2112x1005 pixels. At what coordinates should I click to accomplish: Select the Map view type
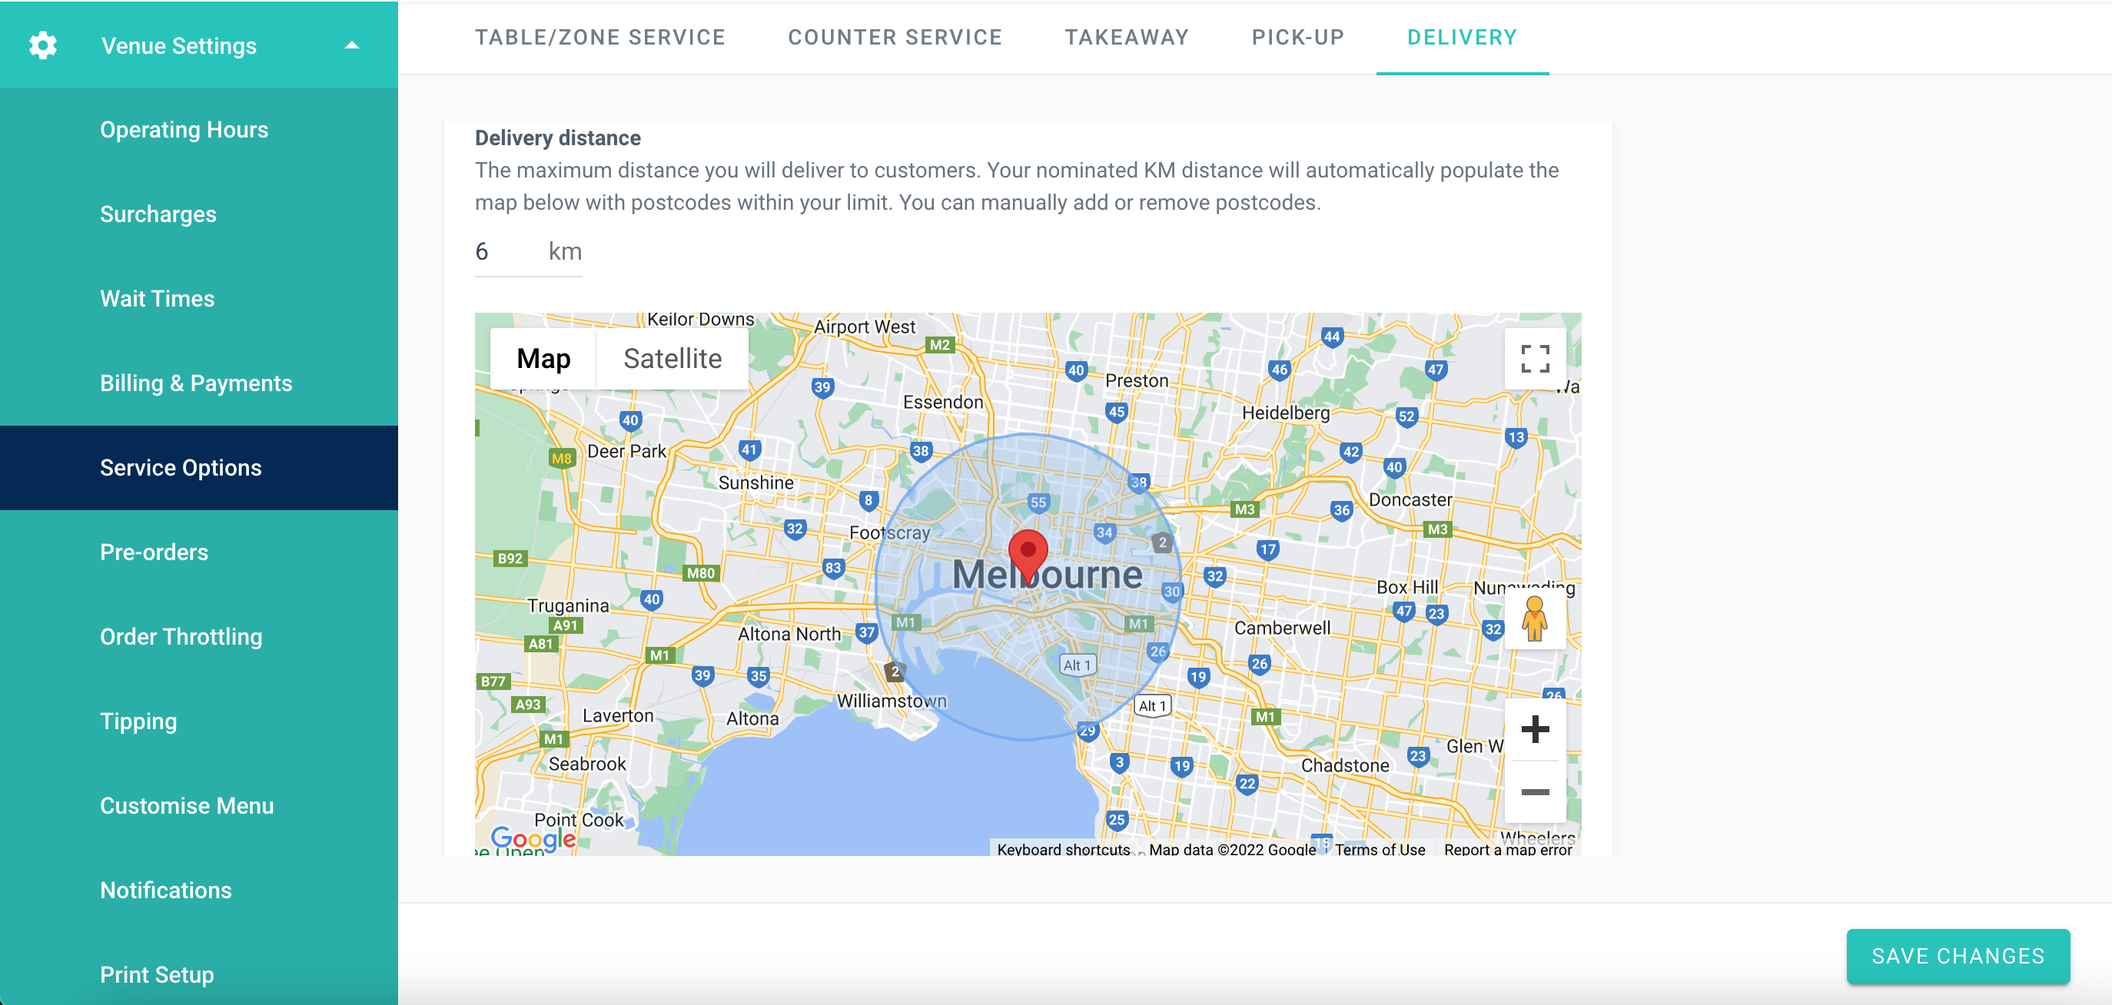click(x=543, y=359)
